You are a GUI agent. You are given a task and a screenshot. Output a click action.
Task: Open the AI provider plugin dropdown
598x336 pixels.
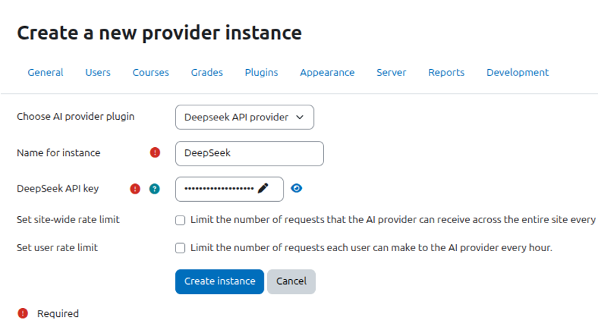[245, 117]
